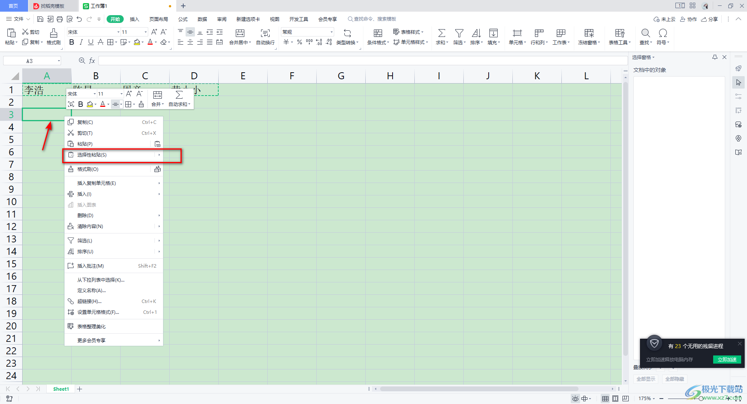Open the font name dropdown in ribbon

(118, 32)
